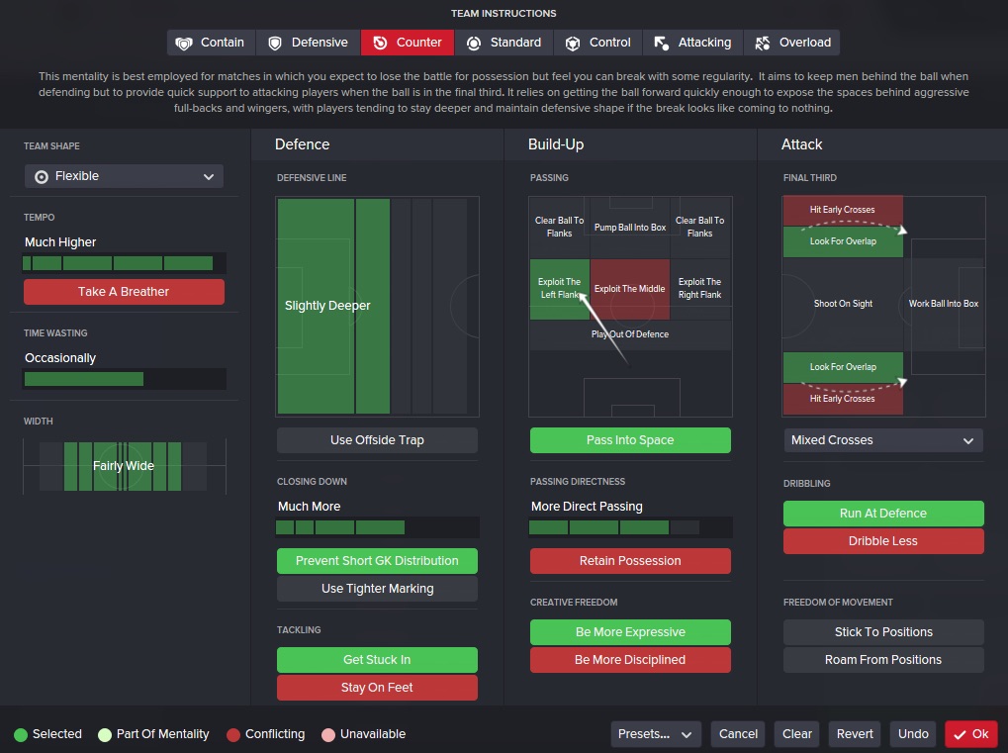Click the Revert button

click(855, 734)
